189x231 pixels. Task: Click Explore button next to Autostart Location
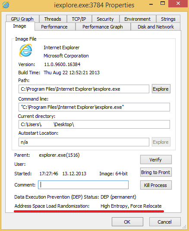click(161, 142)
